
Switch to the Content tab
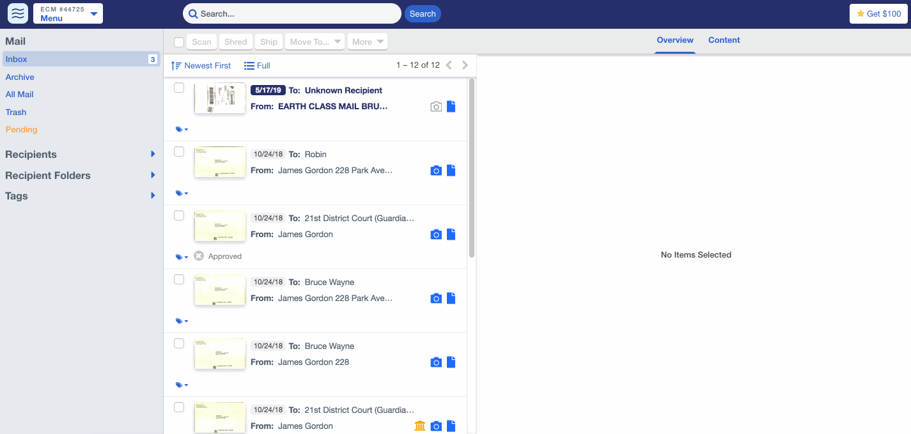(724, 40)
